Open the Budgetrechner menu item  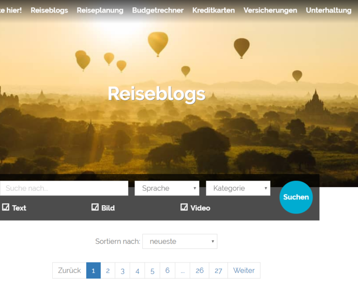(x=158, y=10)
